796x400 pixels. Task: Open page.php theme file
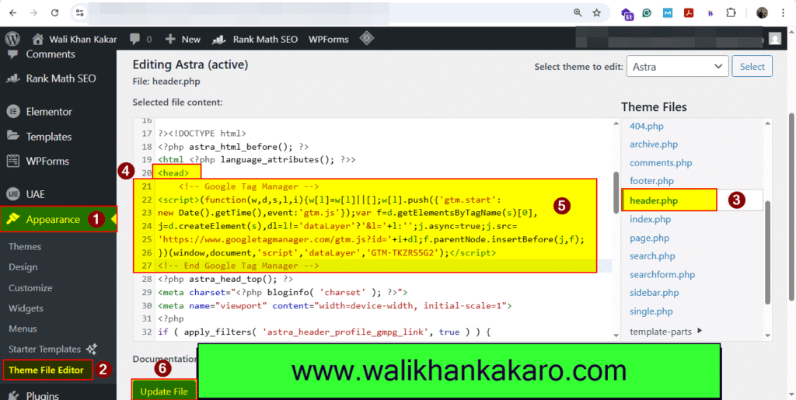[x=649, y=238]
